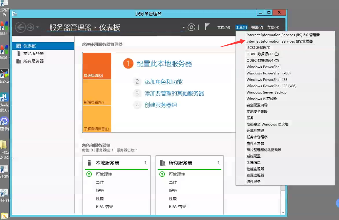
Task: Expand the dropdown arrow beside refresh icon
Action: pos(184,28)
